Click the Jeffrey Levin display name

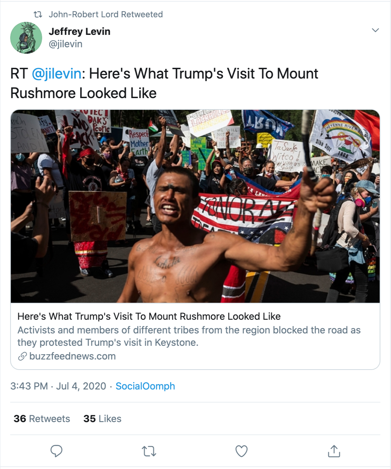[x=80, y=32]
